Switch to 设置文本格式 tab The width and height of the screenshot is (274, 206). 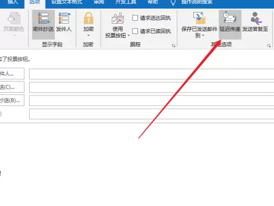[x=67, y=2]
